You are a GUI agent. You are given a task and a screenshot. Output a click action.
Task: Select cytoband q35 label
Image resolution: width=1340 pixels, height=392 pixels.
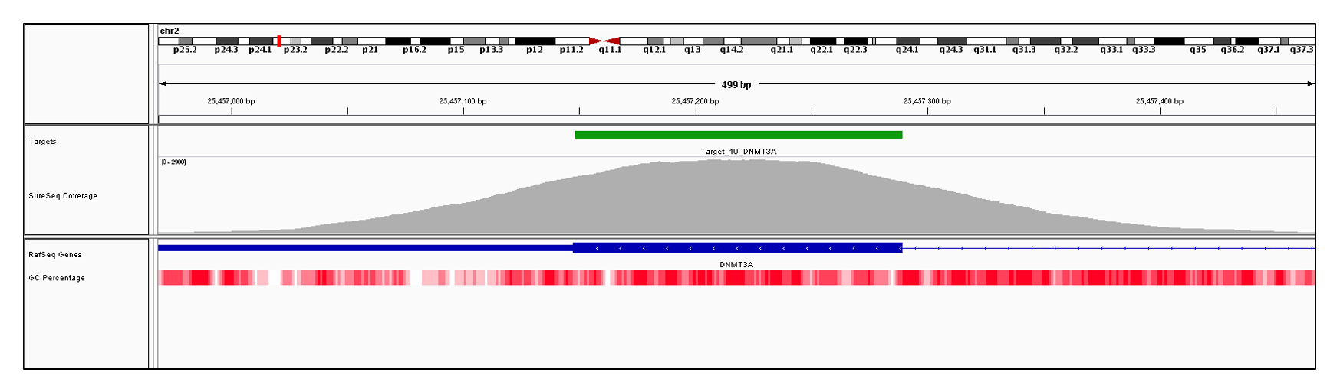(x=1198, y=50)
